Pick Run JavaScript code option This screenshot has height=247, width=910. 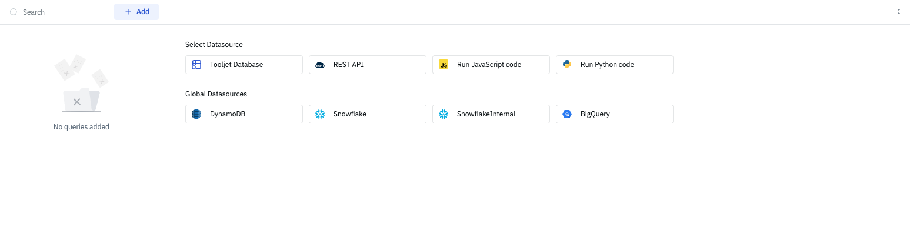coord(491,65)
